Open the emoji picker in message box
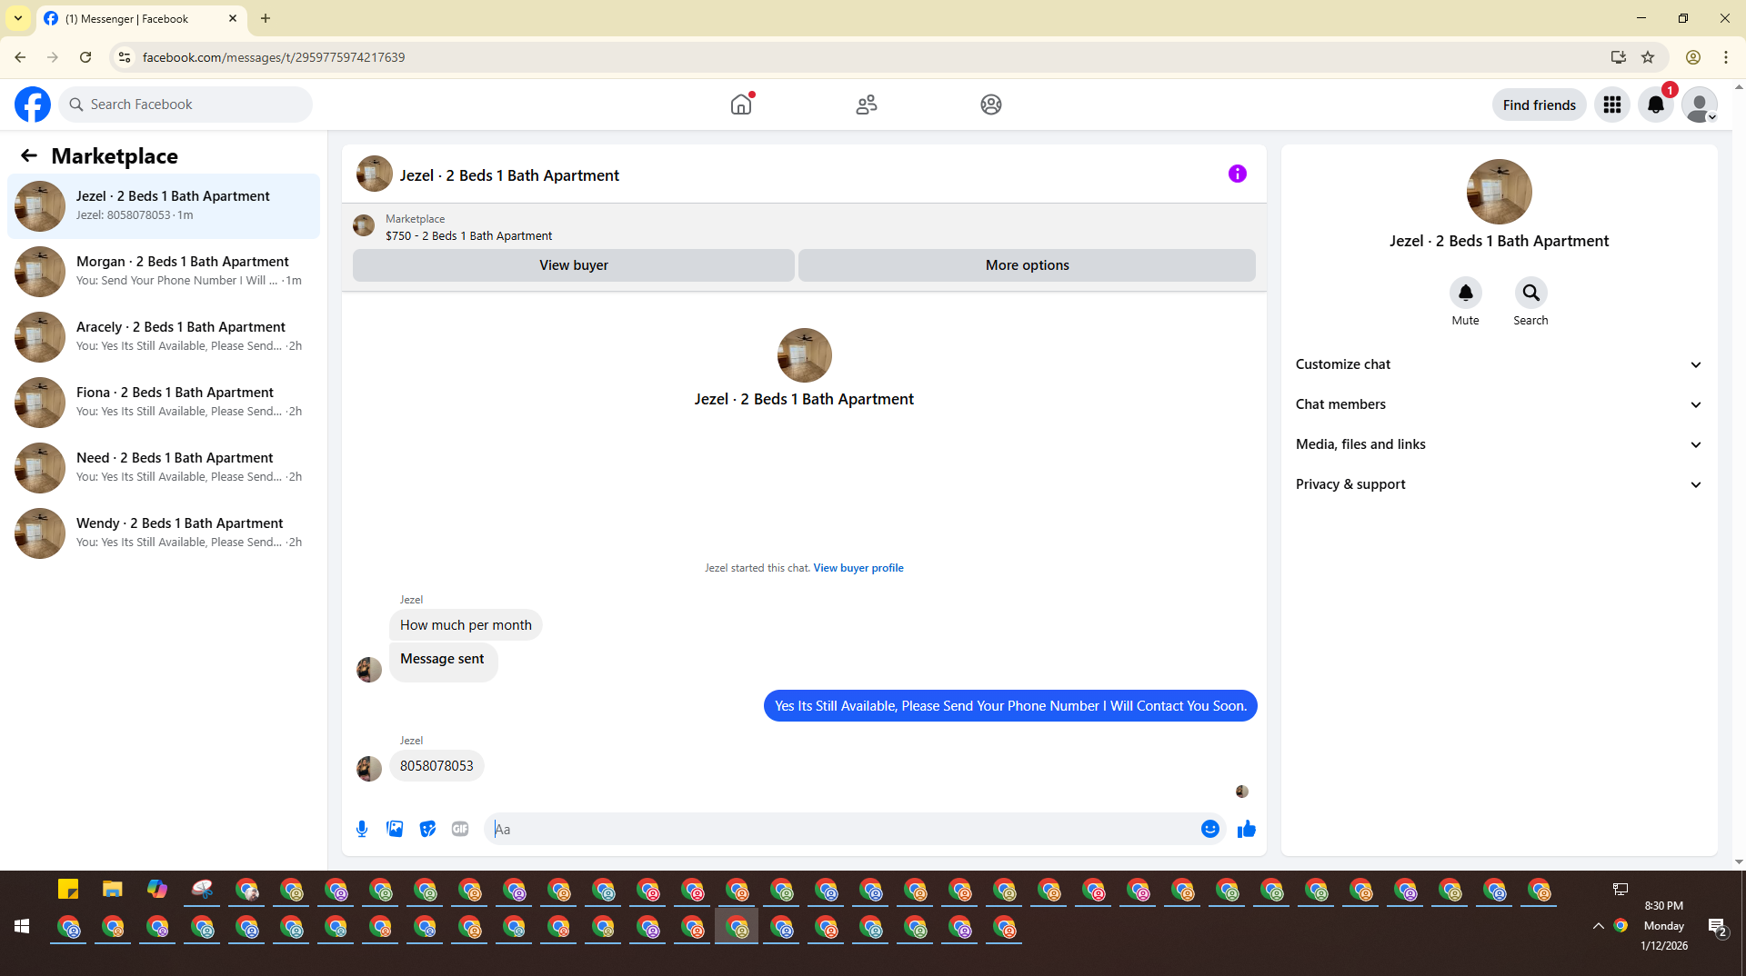This screenshot has height=976, width=1746. pos(1210,829)
